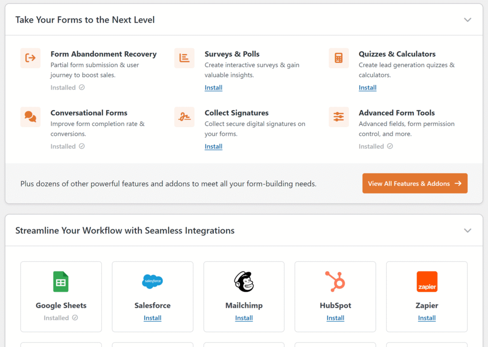Click "Create lead generation quizzes & calculators" description
Image resolution: width=488 pixels, height=347 pixels.
click(x=407, y=70)
